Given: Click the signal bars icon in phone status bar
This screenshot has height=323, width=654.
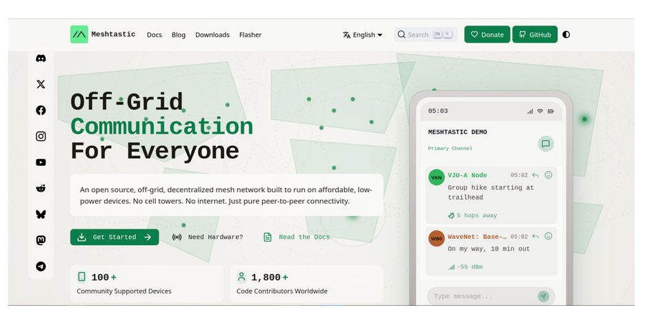Looking at the screenshot, I should click(x=529, y=111).
